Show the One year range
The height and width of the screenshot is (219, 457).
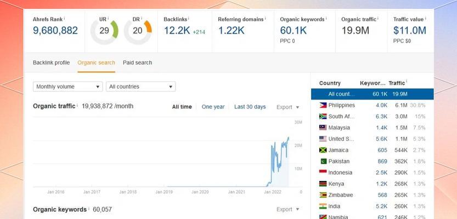tap(213, 107)
